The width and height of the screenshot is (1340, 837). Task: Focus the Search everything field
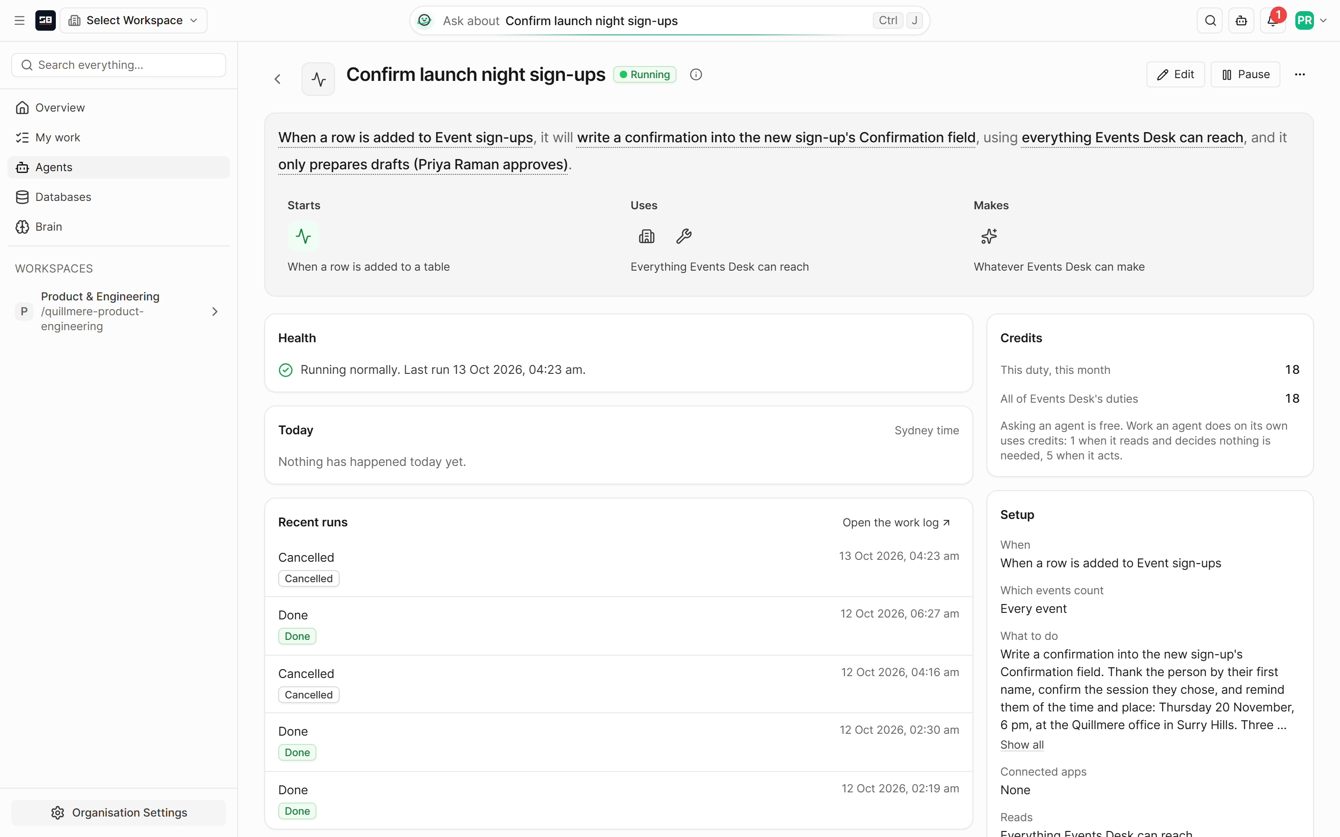119,65
